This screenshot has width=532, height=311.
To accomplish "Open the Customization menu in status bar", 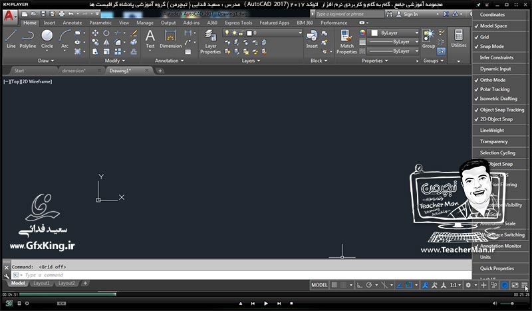I will (525, 285).
